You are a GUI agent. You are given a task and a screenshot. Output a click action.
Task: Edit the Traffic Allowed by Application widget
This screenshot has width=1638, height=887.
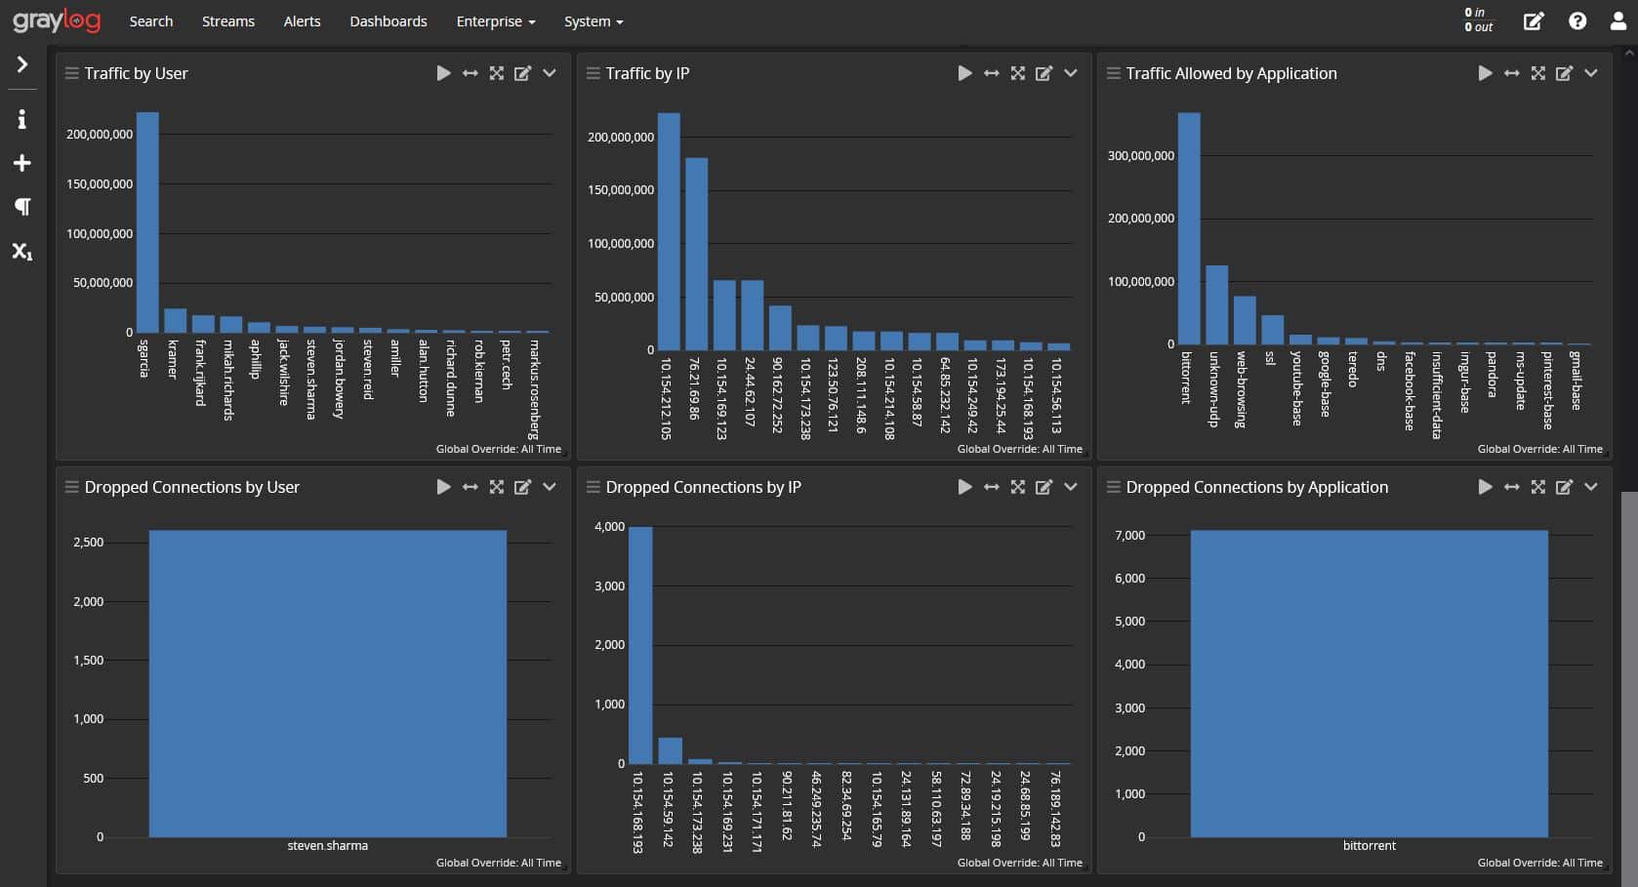(x=1566, y=73)
